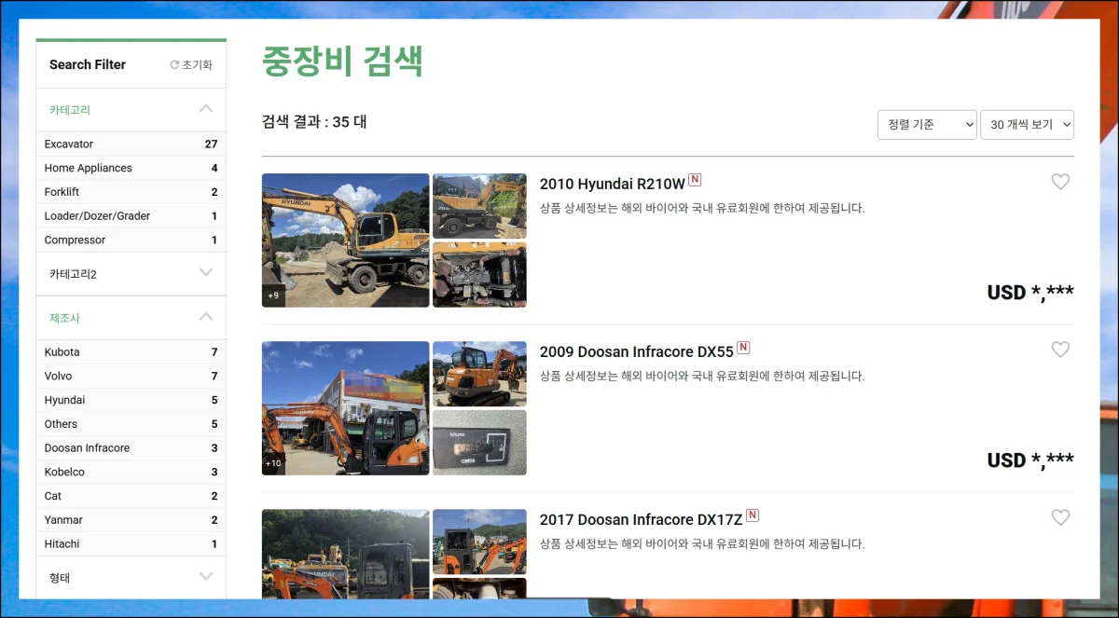Select Cat manufacturer filter

pos(131,496)
